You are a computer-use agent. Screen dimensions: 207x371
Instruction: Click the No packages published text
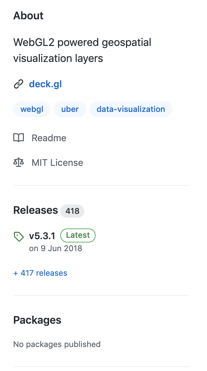pyautogui.click(x=56, y=344)
